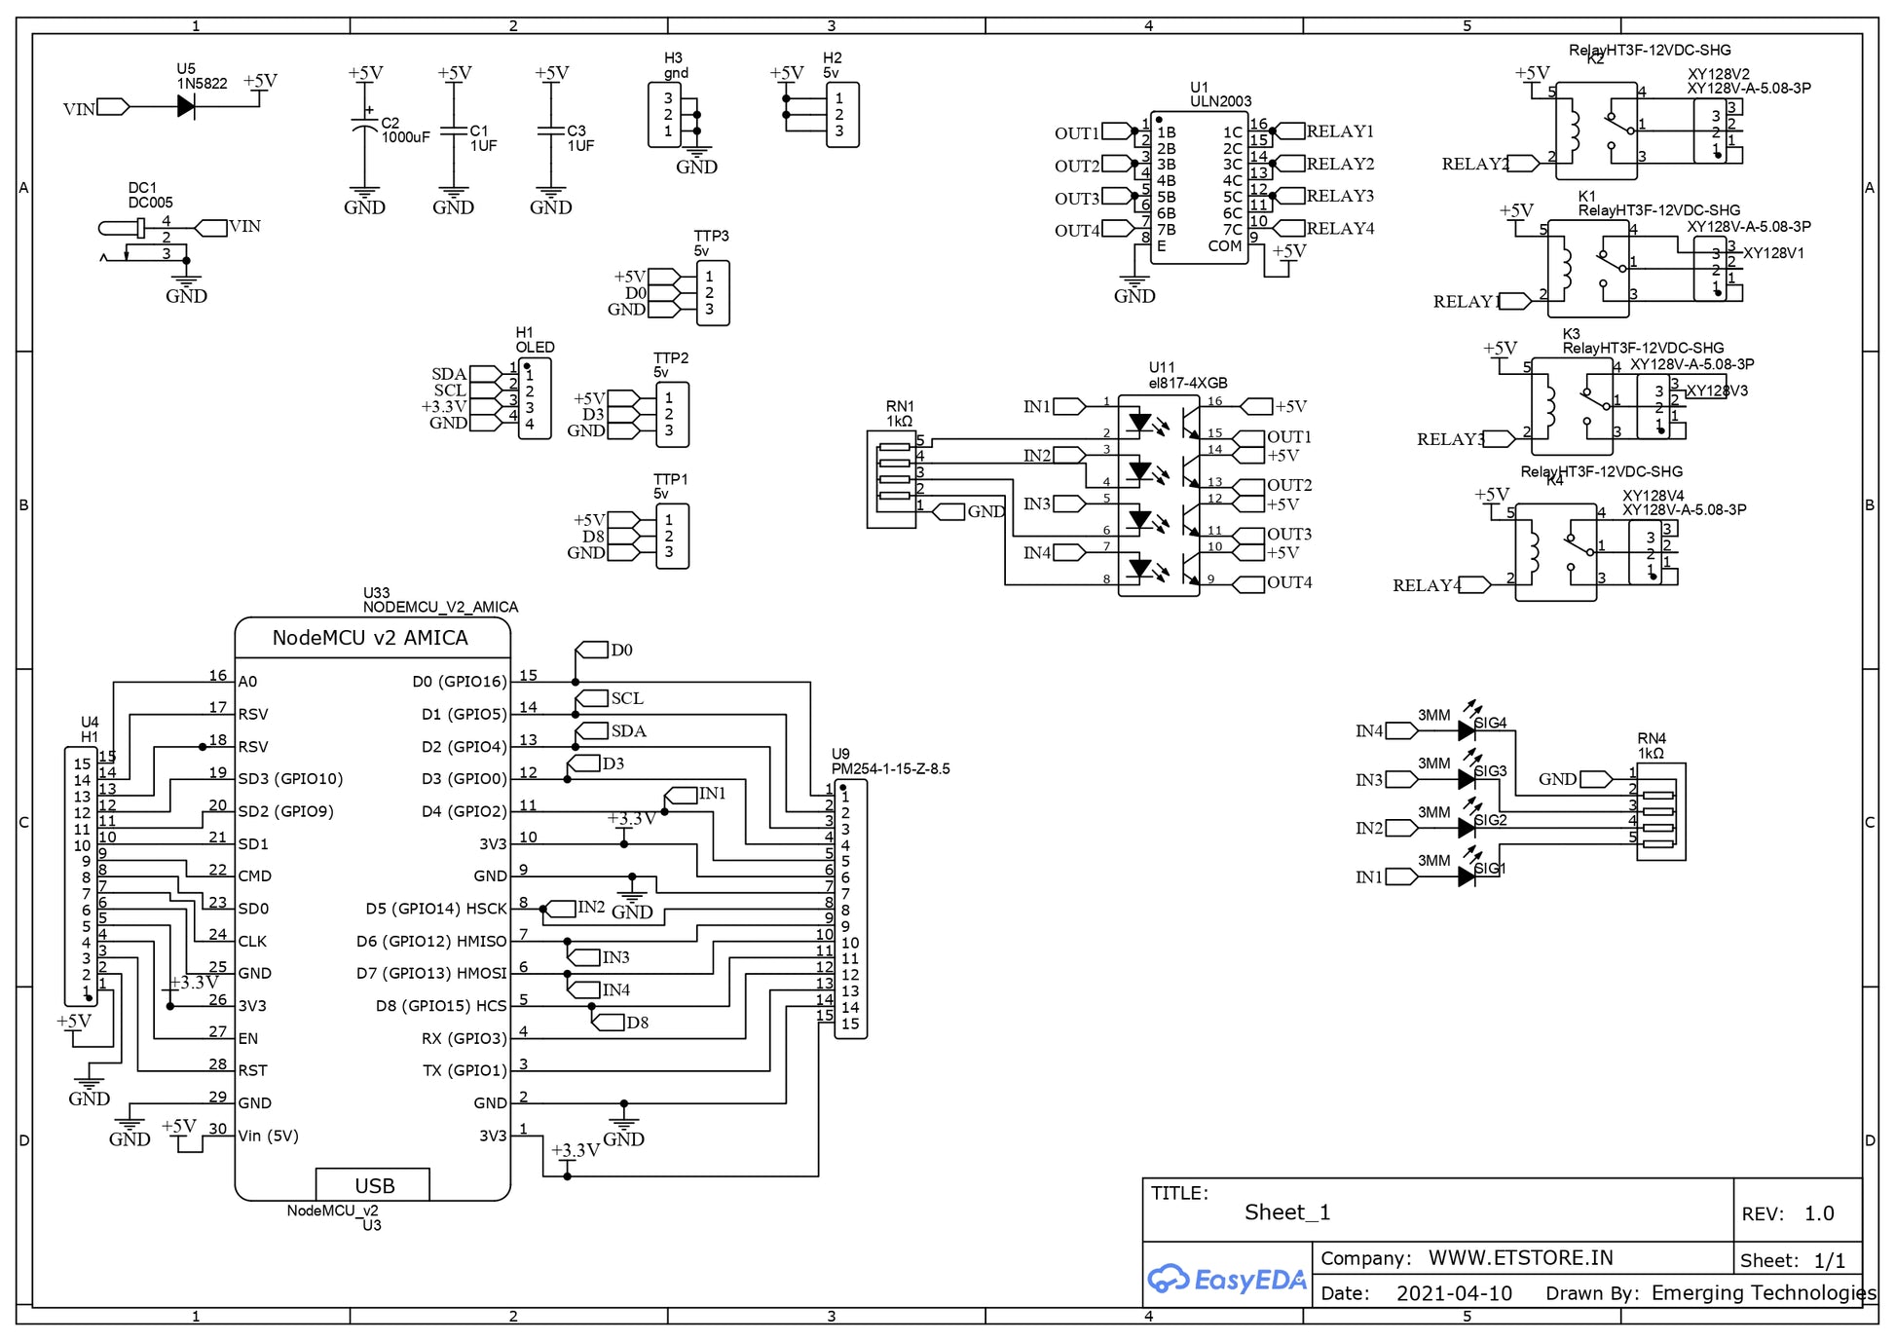This screenshot has width=1895, height=1341.
Task: Click the Sheet_1 title field
Action: [x=1286, y=1212]
